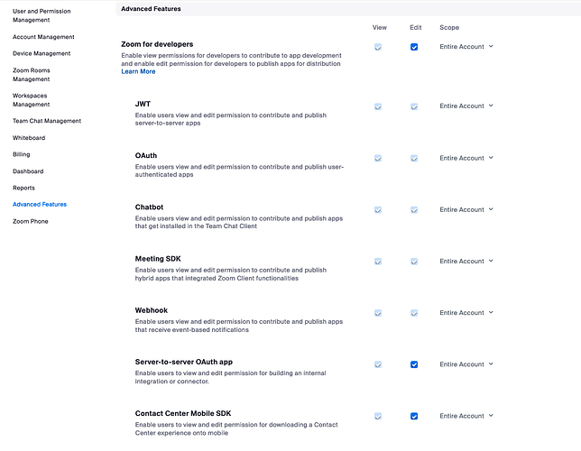Toggle View checkbox for OAuth row
This screenshot has width=581, height=451.
(x=378, y=158)
